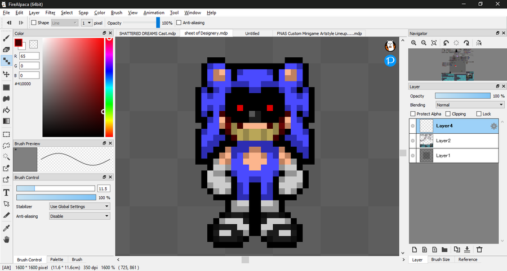Enable Anti-aliasing checkbox in the toolbar
The width and height of the screenshot is (507, 271).
(179, 22)
